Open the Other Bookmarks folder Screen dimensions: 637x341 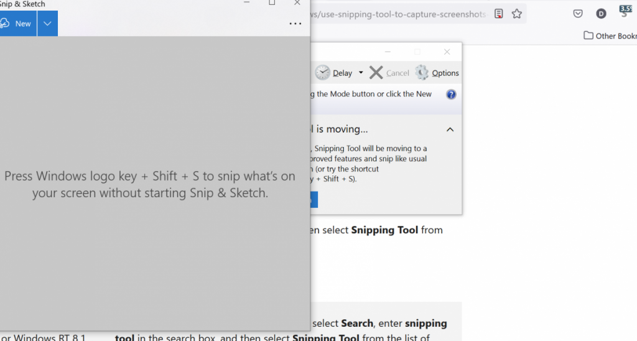tap(610, 35)
